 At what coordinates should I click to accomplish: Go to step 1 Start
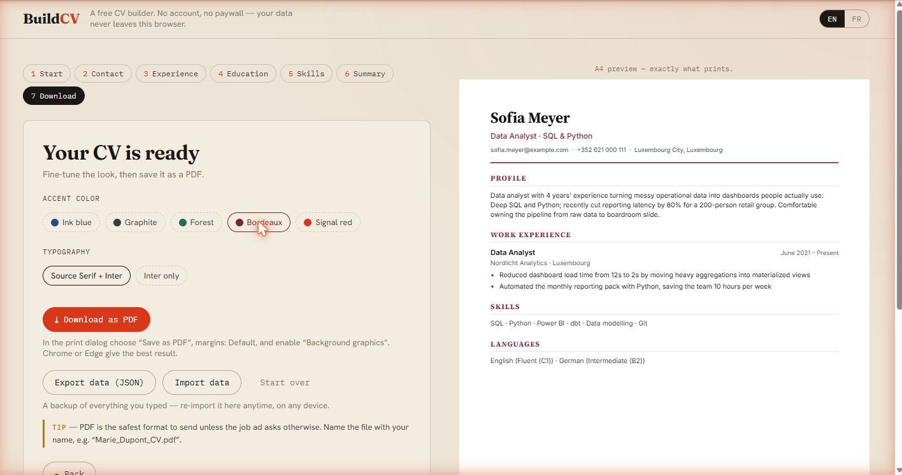tap(47, 74)
